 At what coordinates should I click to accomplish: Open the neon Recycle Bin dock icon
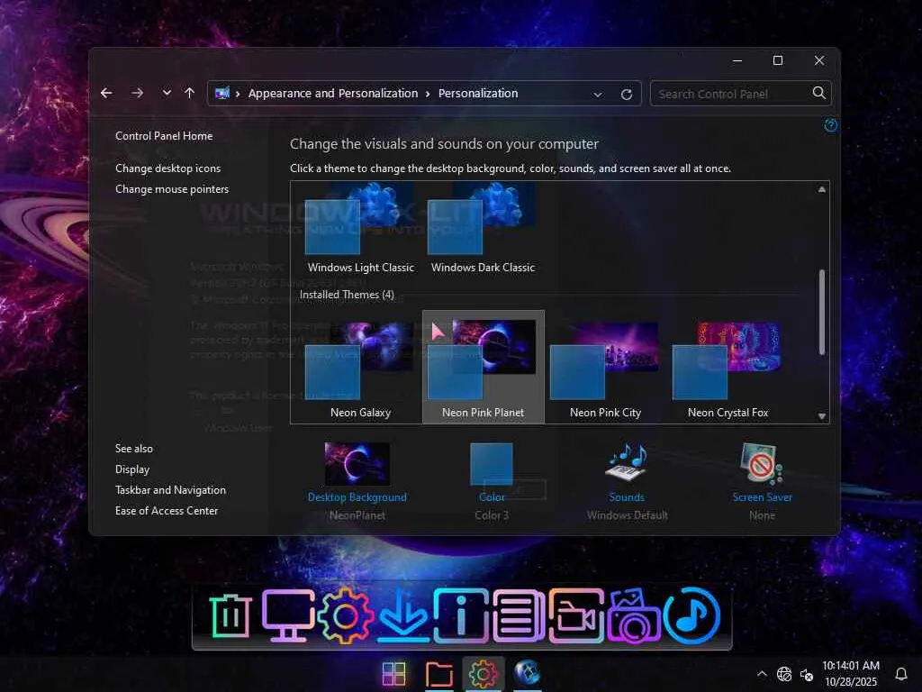pos(230,615)
